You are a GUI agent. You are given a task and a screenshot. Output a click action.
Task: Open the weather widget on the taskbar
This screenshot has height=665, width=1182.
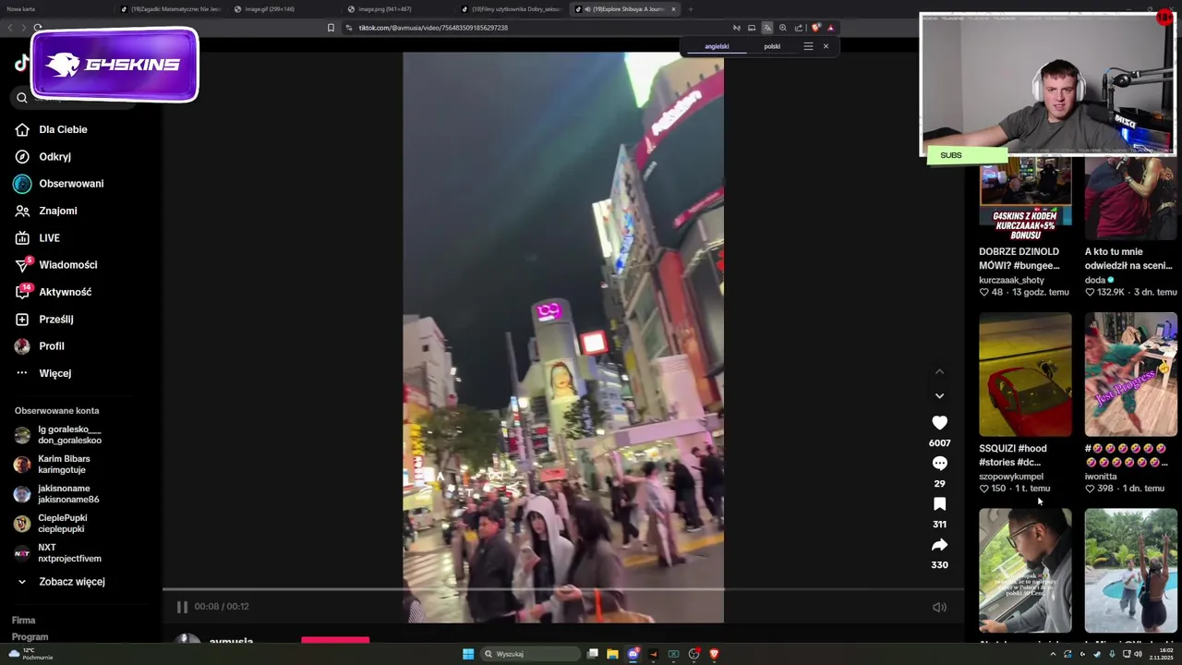pyautogui.click(x=30, y=654)
